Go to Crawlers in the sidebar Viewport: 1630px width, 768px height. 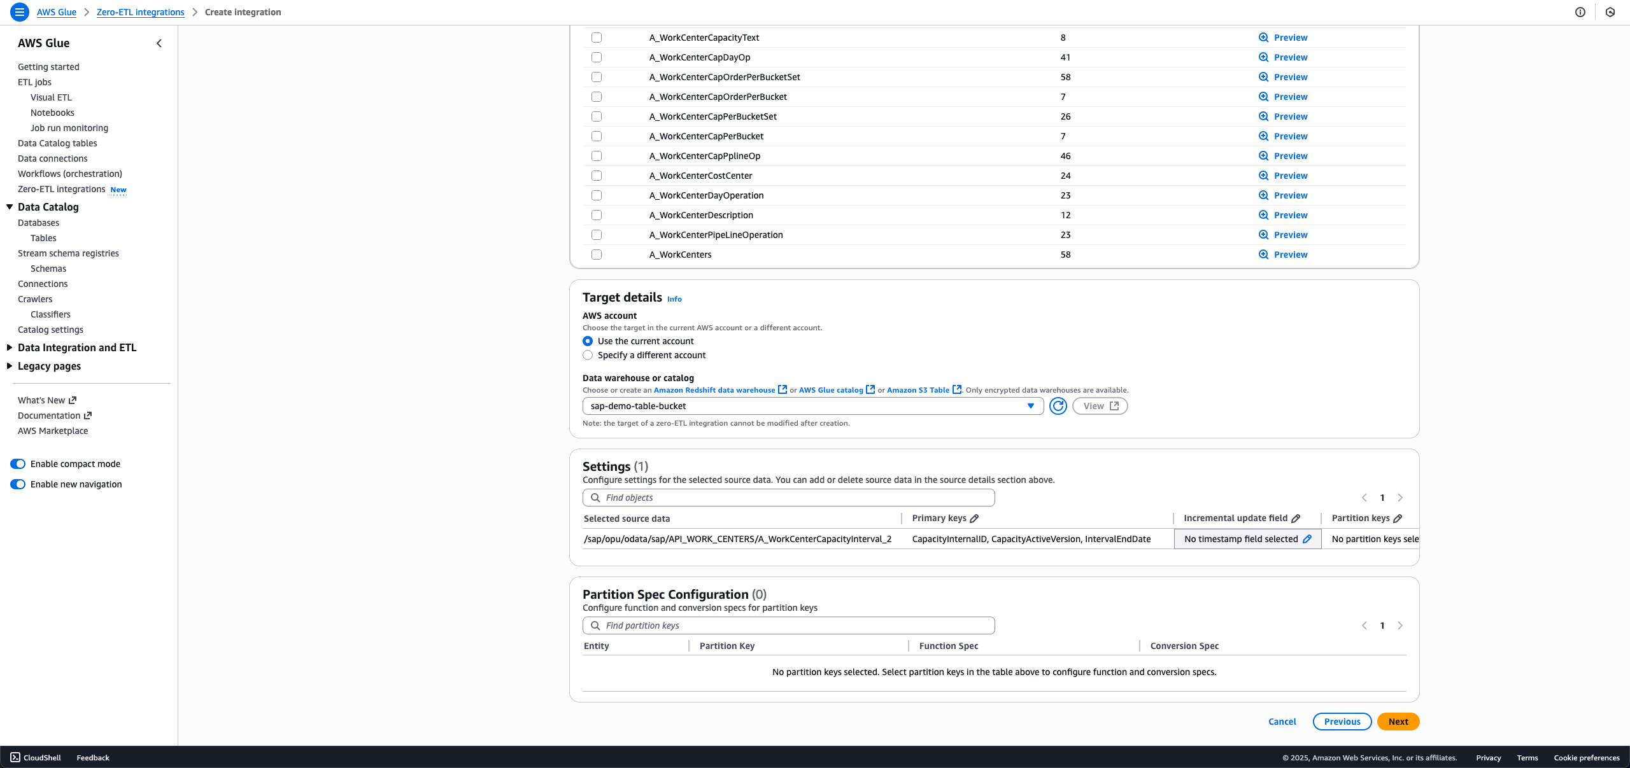(x=35, y=299)
